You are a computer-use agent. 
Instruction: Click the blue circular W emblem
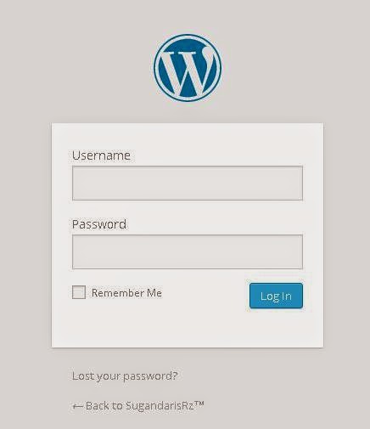coord(188,68)
